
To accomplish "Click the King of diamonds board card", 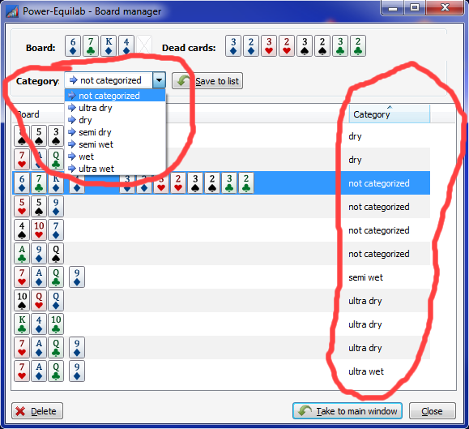I will 109,45.
